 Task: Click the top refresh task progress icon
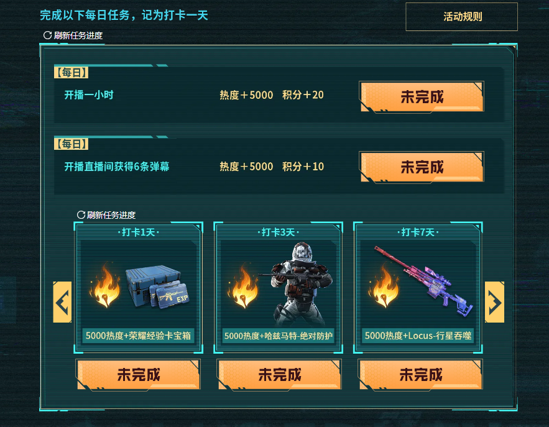(x=47, y=35)
